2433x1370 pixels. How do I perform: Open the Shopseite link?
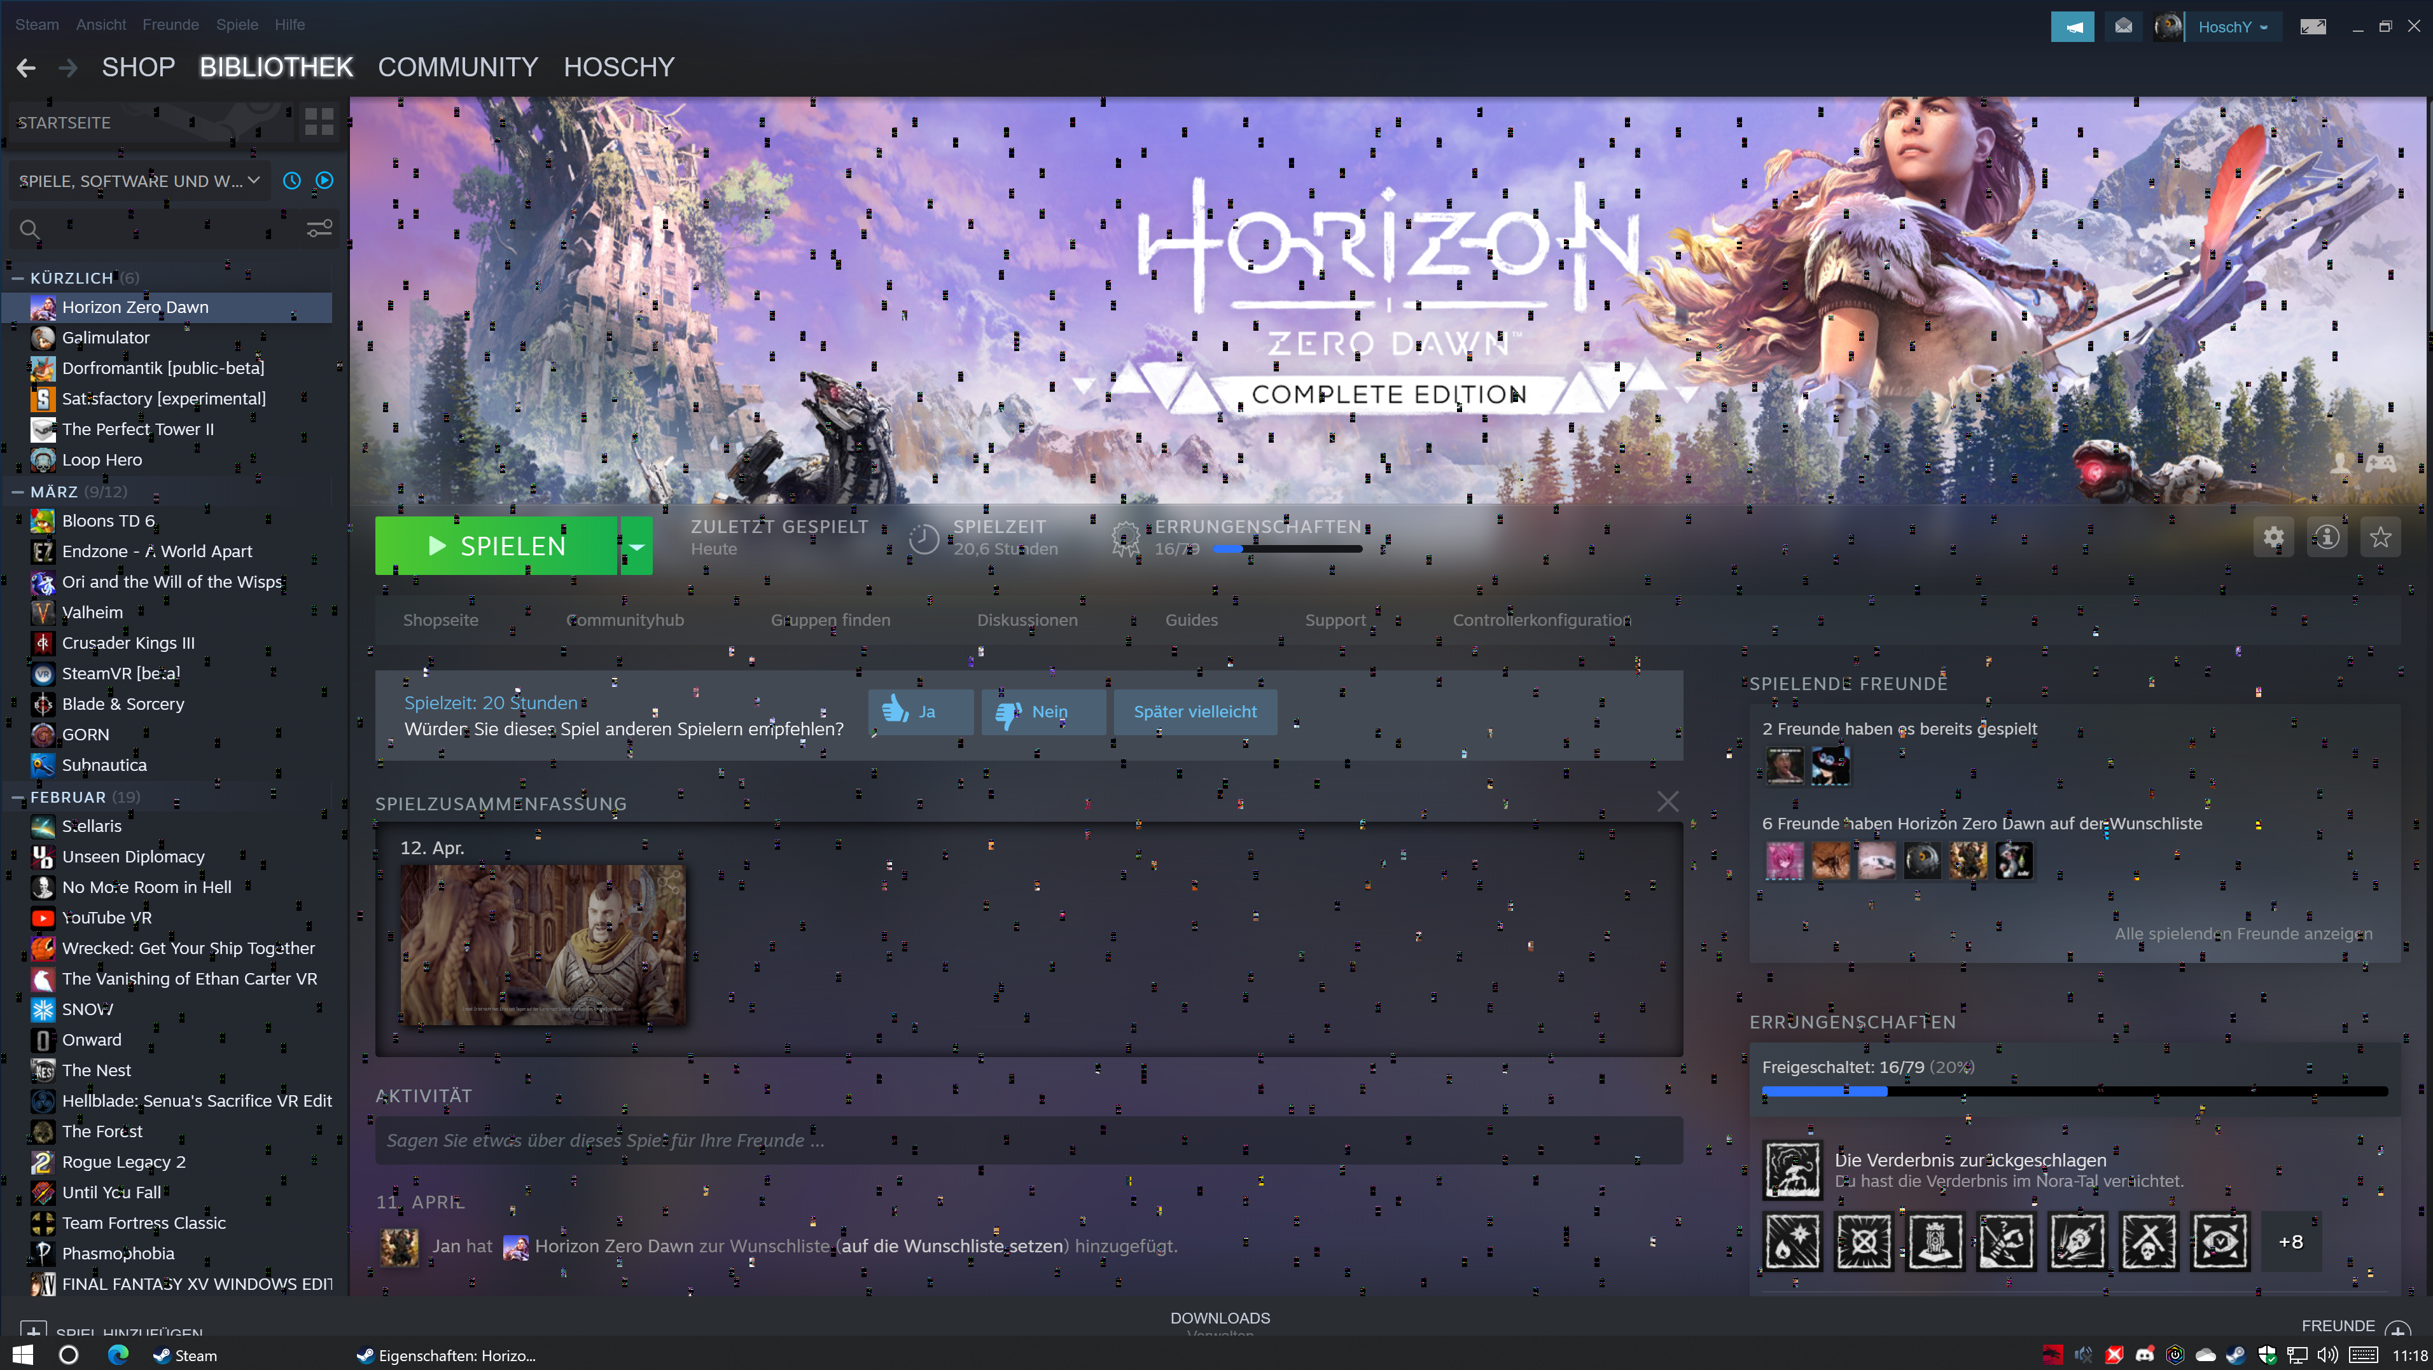[x=441, y=620]
